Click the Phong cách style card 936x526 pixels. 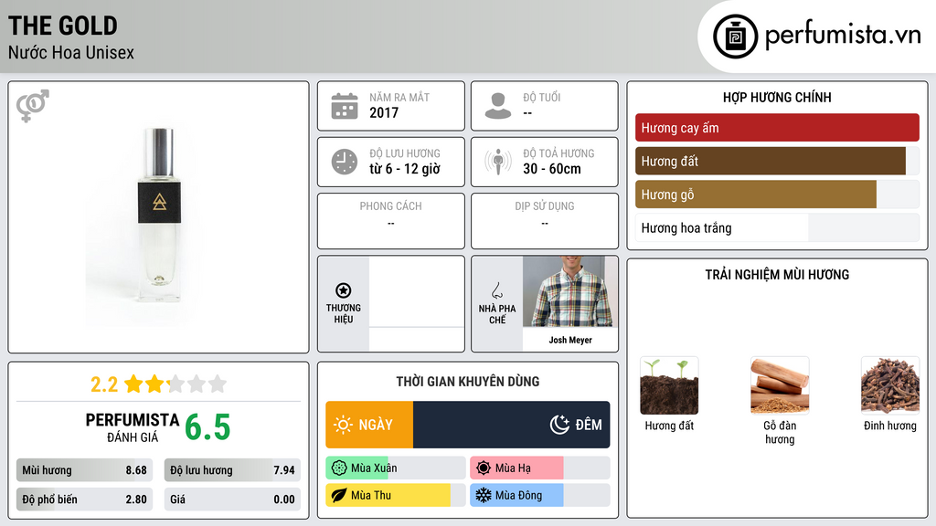click(x=391, y=221)
